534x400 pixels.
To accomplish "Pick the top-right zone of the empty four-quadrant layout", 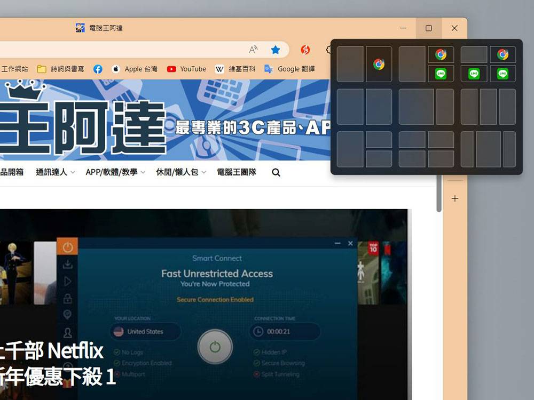I will [x=441, y=140].
